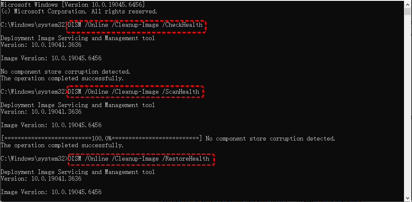Click first "The operation completed successfully" line
Image resolution: width=412 pixels, height=202 pixels.
click(62, 78)
